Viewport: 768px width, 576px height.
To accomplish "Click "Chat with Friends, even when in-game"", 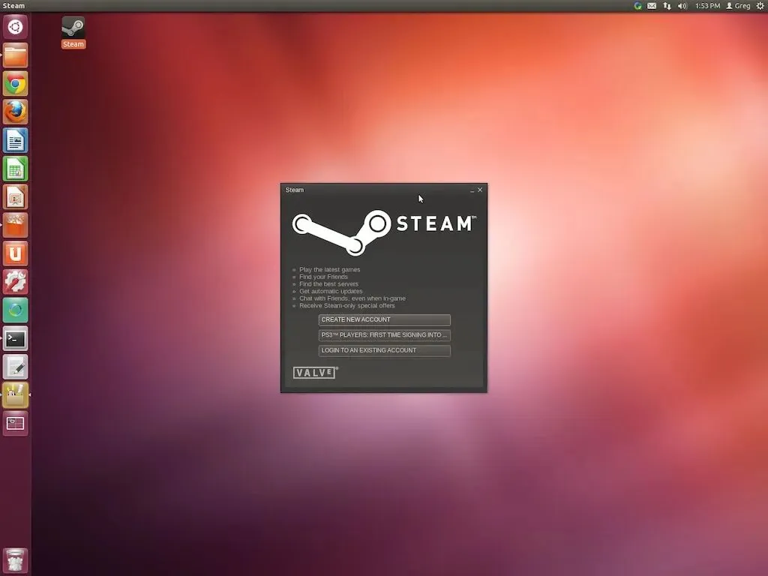I will [x=352, y=298].
